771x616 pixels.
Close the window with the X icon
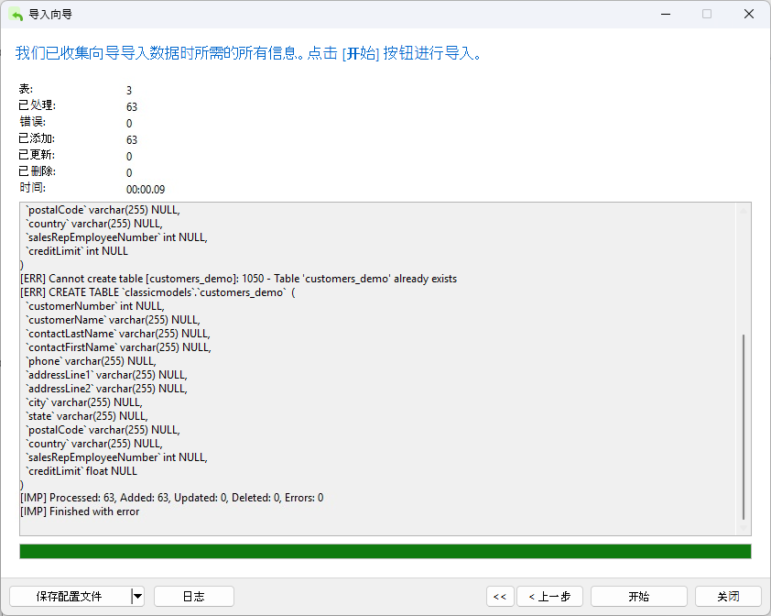(x=749, y=15)
